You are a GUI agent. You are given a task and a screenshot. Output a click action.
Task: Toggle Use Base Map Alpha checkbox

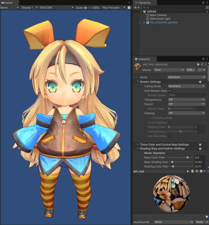click(x=169, y=136)
